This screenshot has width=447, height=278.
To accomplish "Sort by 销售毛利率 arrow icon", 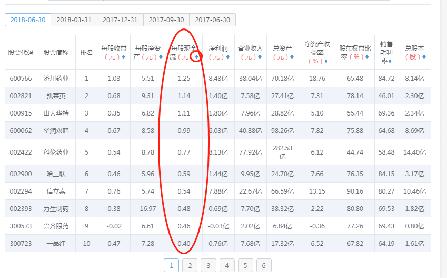I will pyautogui.click(x=390, y=61).
